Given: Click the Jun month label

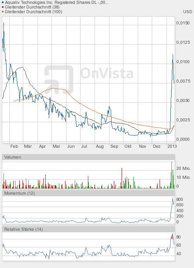Looking at the screenshot, I should [x=71, y=146].
